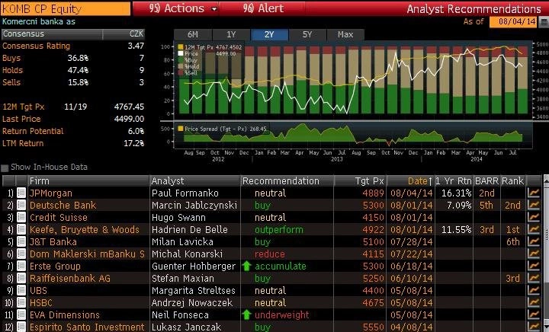549x332 pixels.
Task: Open the HSBC report document icon
Action: [x=21, y=302]
